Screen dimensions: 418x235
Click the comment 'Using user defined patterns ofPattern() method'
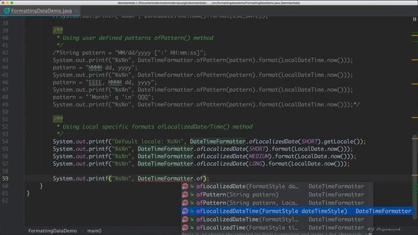138,38
